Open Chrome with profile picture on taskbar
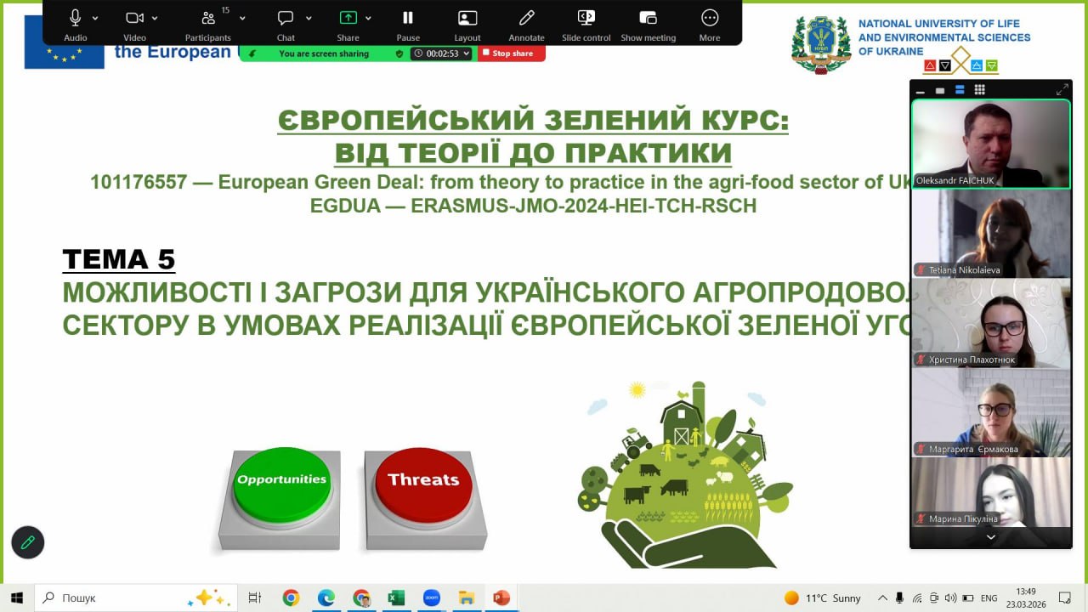Screen dimensions: 1088x612 361,598
